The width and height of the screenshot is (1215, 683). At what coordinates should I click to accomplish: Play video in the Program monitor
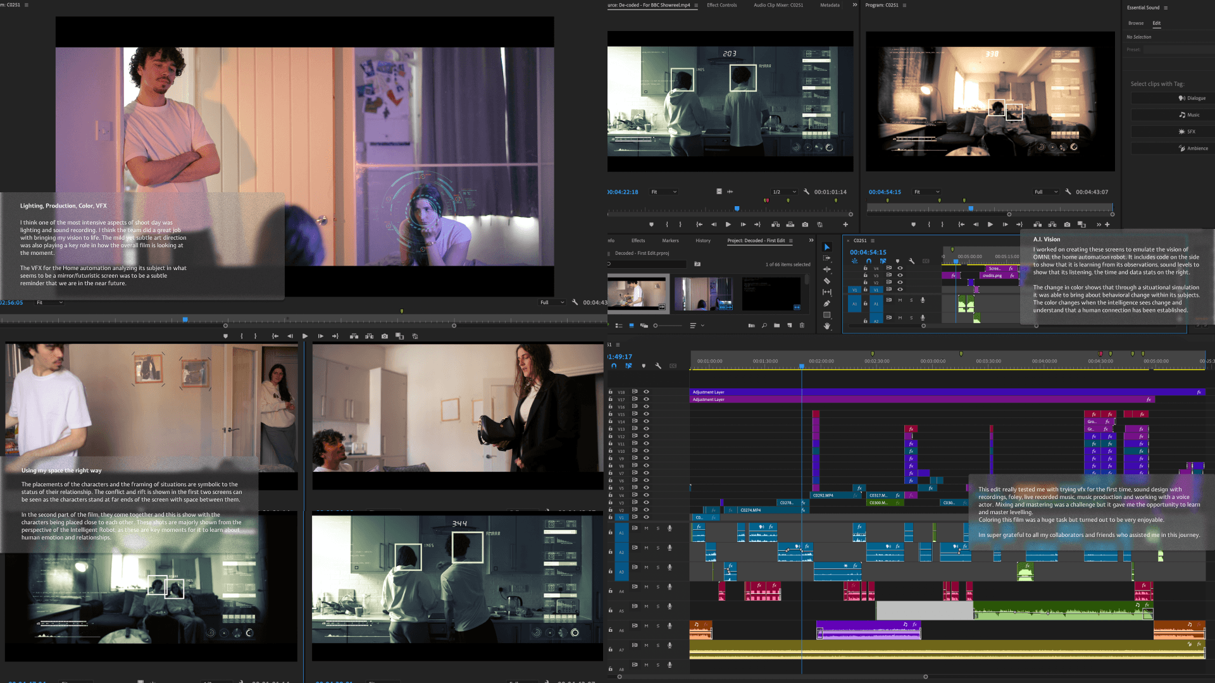coord(990,225)
